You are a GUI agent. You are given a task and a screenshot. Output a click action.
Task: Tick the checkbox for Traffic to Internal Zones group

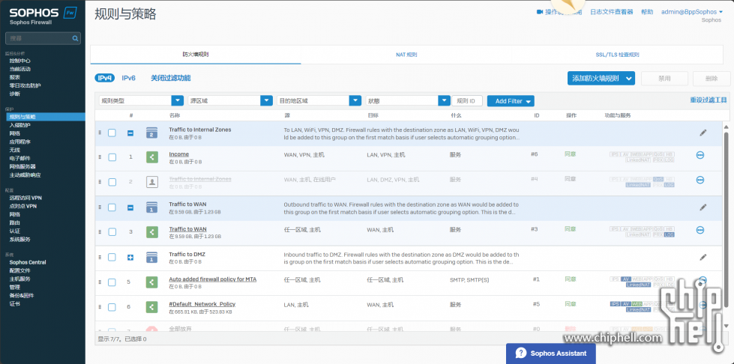112,133
